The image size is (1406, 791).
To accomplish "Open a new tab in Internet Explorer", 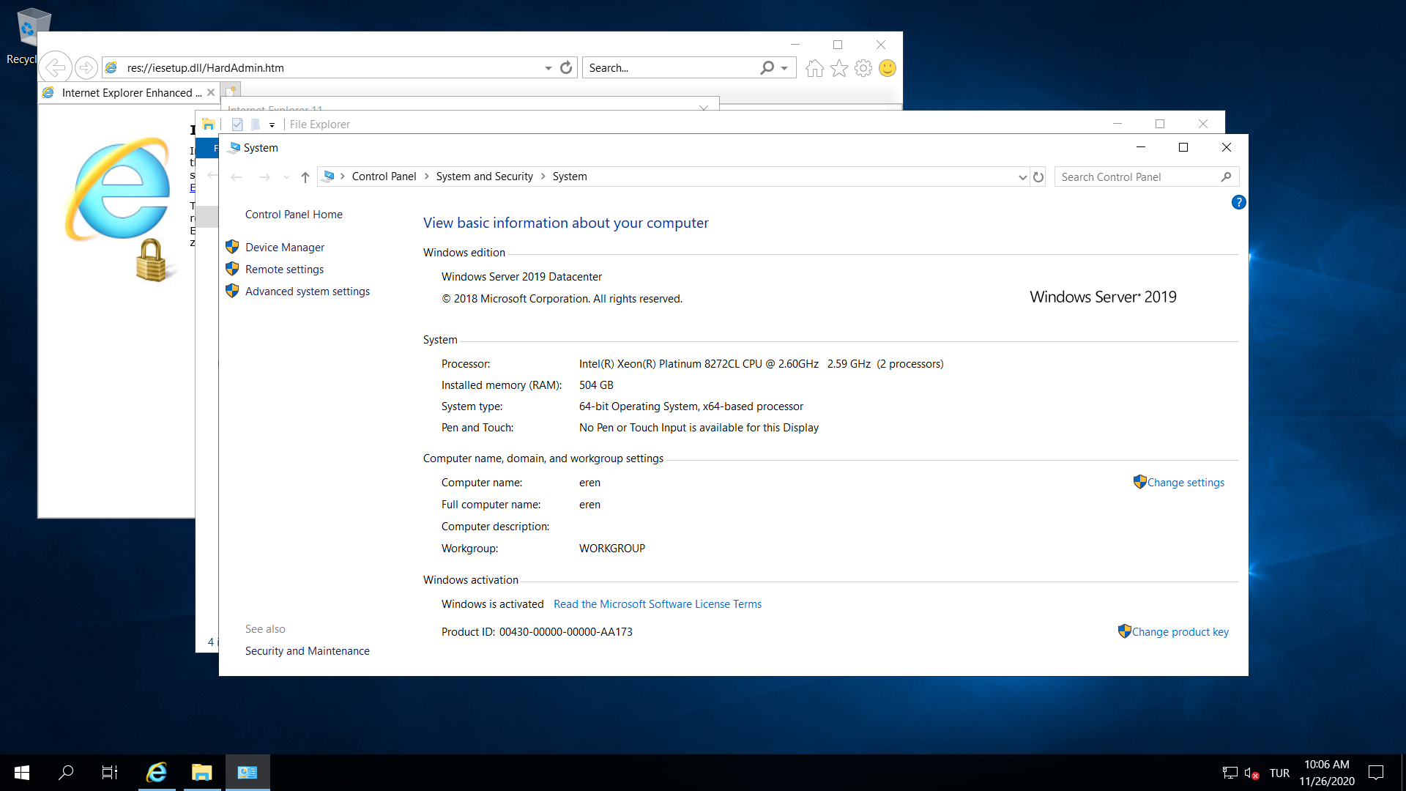I will pyautogui.click(x=231, y=91).
